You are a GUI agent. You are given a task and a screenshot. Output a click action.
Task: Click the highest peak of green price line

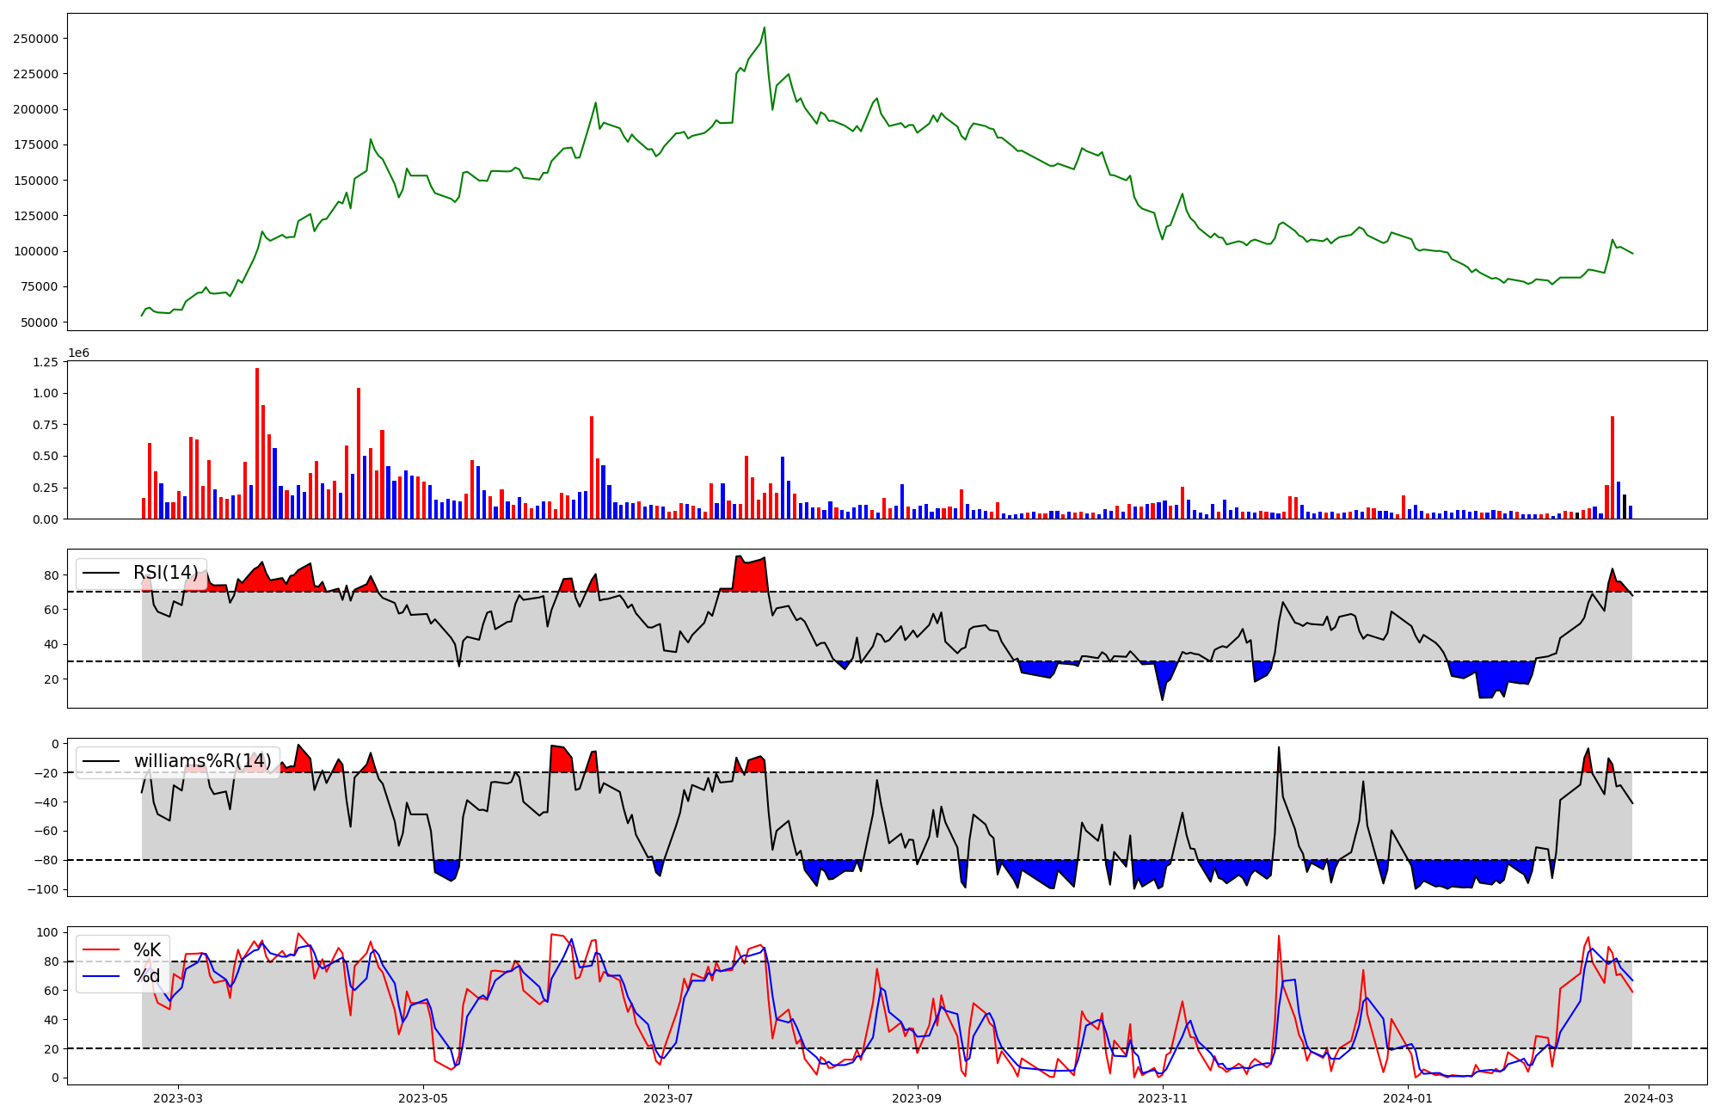(x=765, y=28)
